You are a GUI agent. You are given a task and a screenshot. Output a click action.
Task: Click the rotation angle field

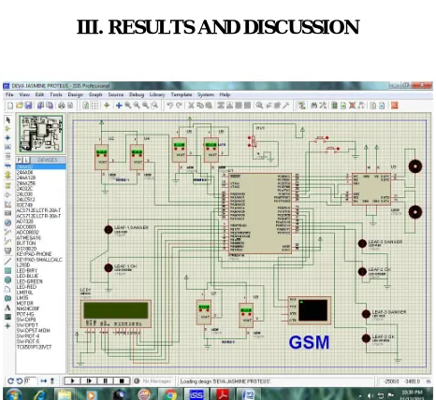30,381
